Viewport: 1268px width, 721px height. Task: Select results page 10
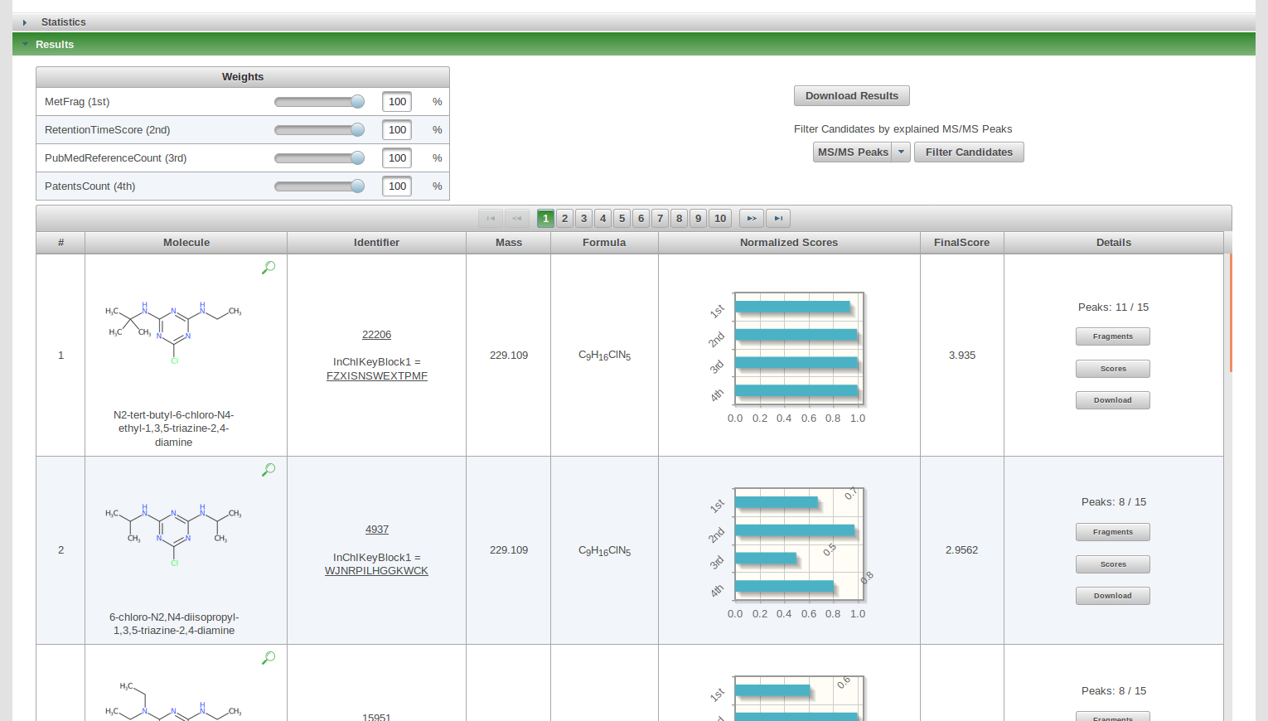tap(720, 218)
